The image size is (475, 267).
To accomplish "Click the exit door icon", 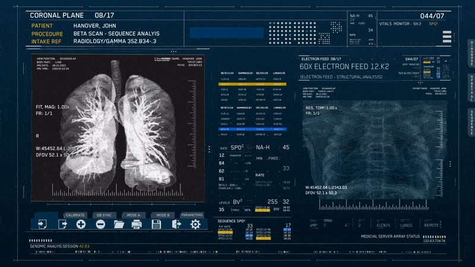I will (176, 224).
